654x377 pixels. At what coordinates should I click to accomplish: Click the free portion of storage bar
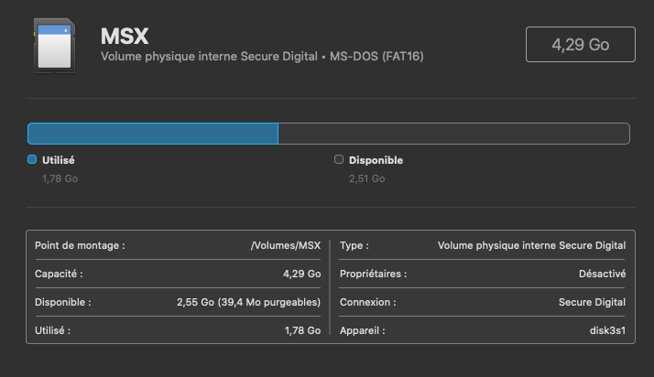point(453,134)
